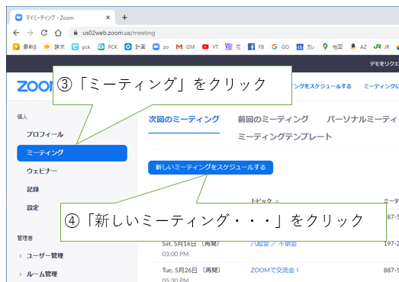This screenshot has height=282, width=399.
Task: Open ウェビナー in the sidebar
Action: 42,171
